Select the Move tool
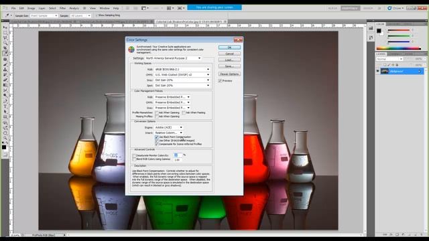Viewport: 429px width, 241px height. (x=5, y=27)
